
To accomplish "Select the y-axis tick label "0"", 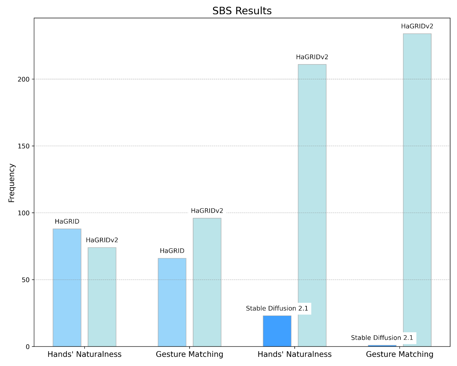I will coord(28,347).
